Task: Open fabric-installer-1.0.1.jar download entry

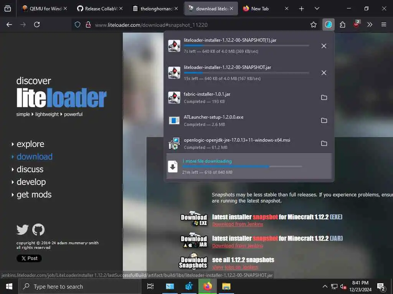Action: click(249, 98)
